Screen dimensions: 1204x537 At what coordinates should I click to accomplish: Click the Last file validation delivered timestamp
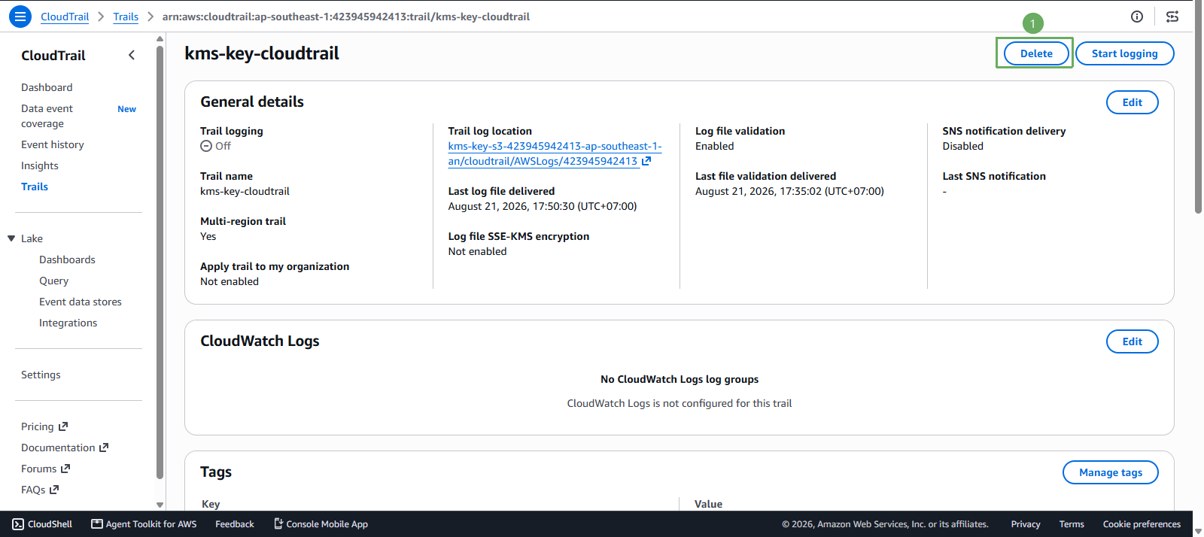(789, 191)
